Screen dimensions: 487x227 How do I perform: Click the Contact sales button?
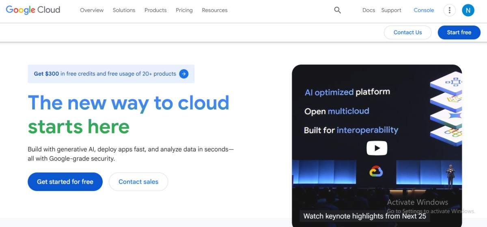coord(138,182)
